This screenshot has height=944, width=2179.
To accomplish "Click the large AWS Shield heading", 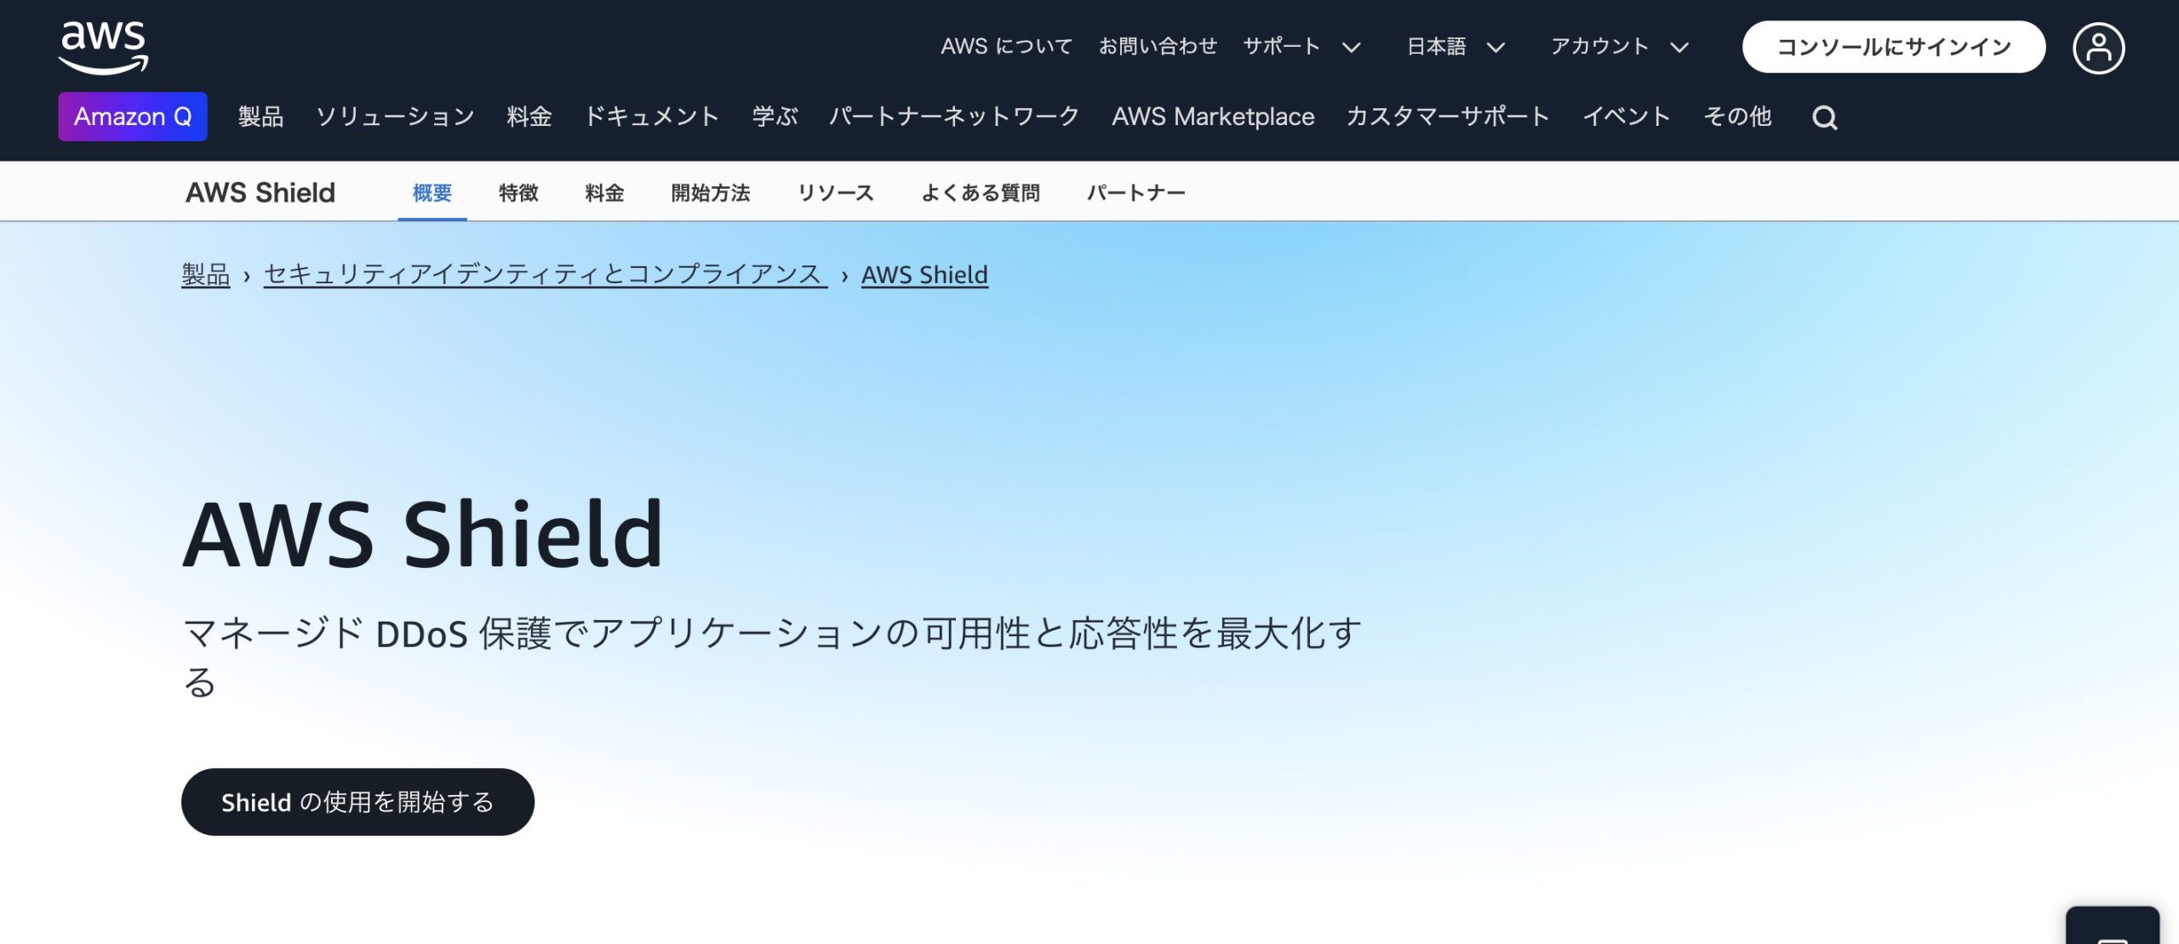I will pyautogui.click(x=423, y=535).
